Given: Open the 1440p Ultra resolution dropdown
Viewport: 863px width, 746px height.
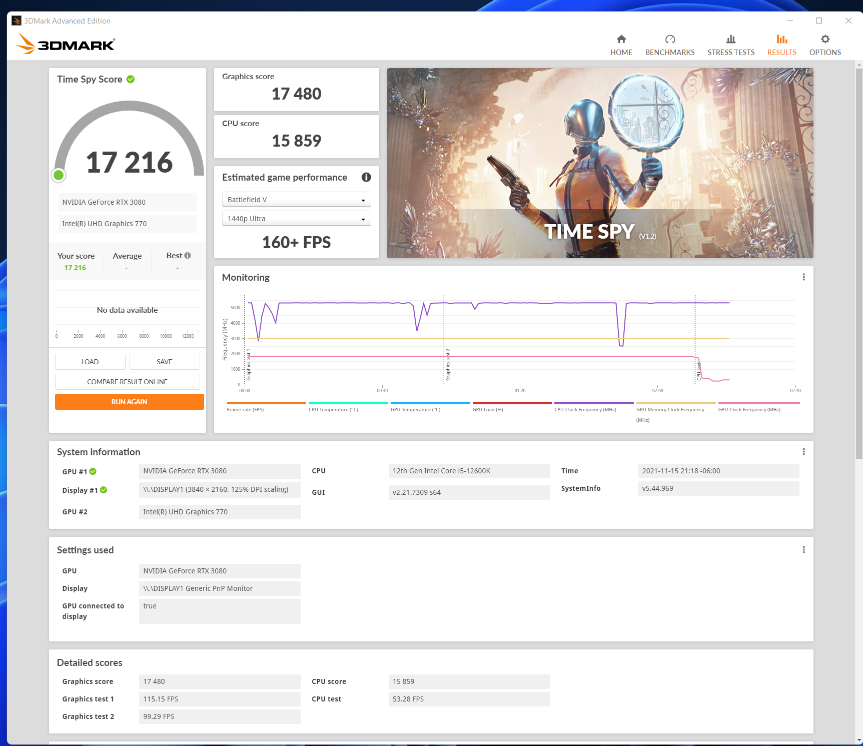Looking at the screenshot, I should (x=296, y=218).
